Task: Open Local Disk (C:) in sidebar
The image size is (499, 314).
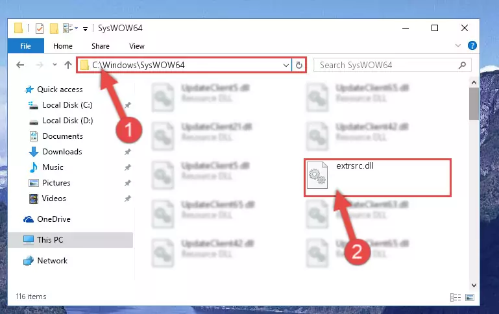Action: pos(67,105)
